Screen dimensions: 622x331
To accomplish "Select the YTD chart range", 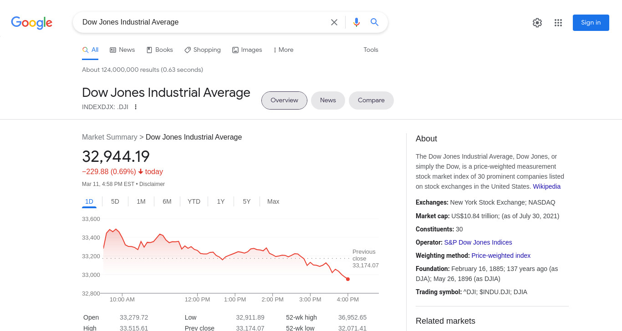I will pos(194,201).
